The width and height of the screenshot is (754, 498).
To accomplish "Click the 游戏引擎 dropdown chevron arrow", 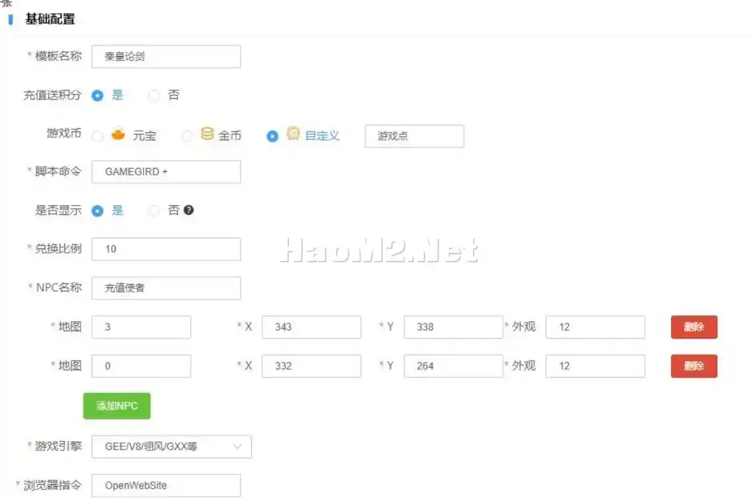I will [237, 447].
